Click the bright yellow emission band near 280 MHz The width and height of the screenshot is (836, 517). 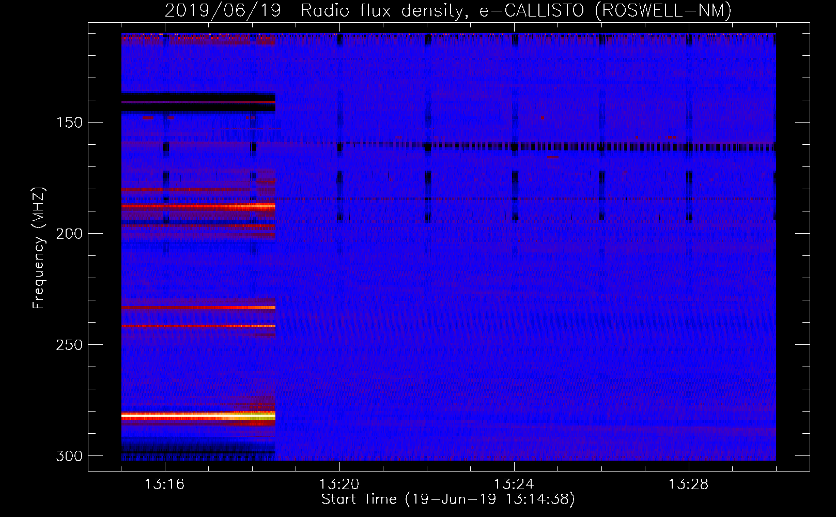198,416
